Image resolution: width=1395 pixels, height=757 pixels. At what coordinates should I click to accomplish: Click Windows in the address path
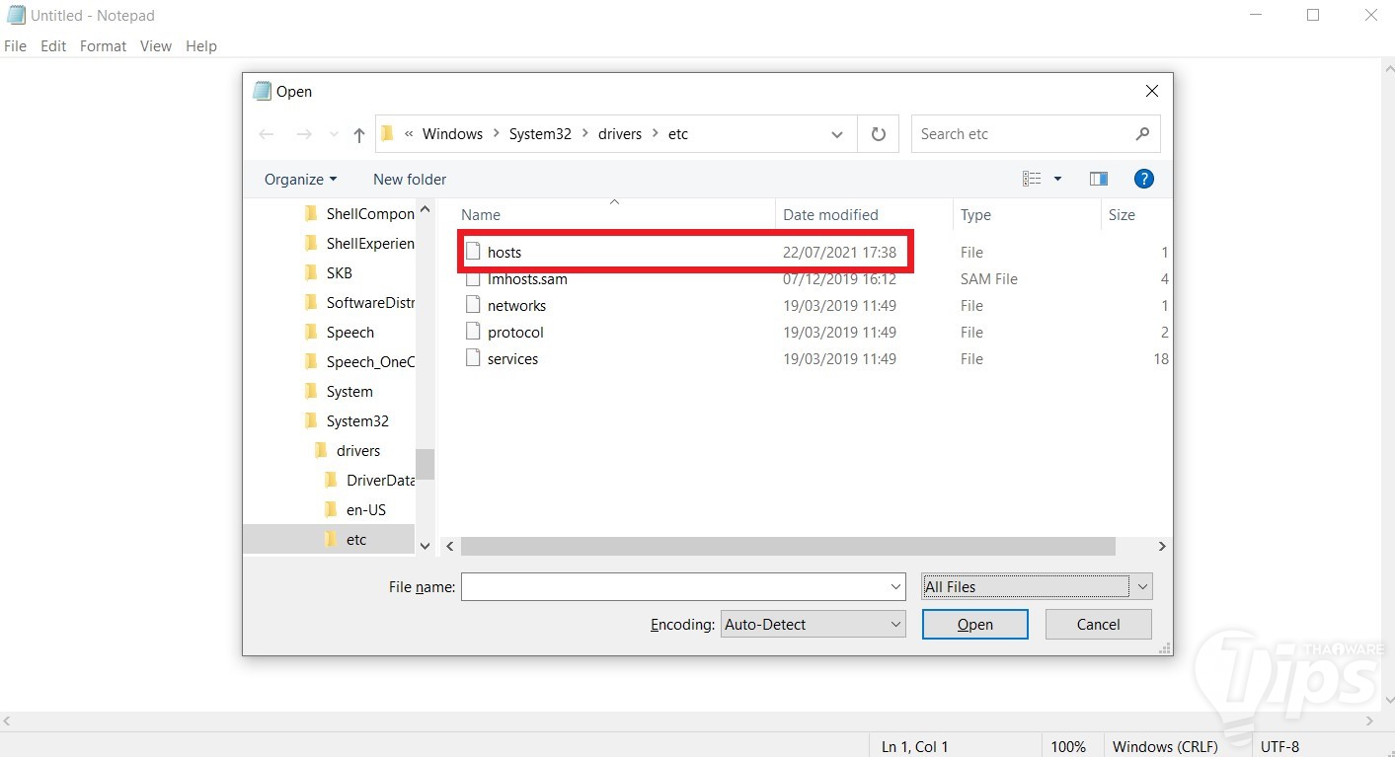(452, 134)
